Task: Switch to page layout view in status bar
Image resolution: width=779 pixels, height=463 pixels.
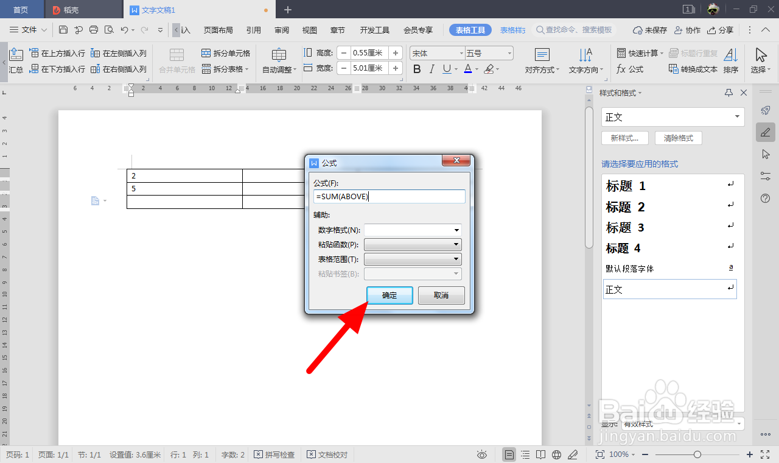Action: pos(509,454)
